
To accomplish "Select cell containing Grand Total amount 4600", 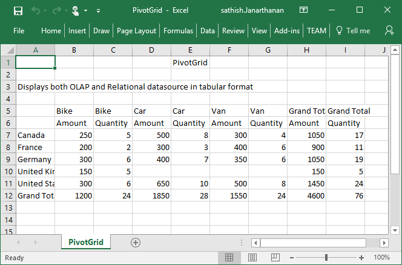I will click(306, 195).
